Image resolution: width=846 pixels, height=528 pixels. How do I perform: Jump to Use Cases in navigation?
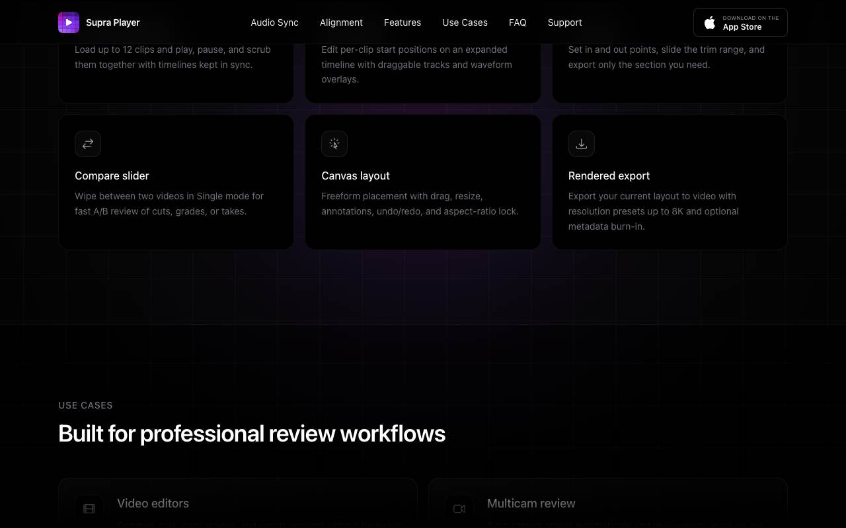(x=465, y=22)
